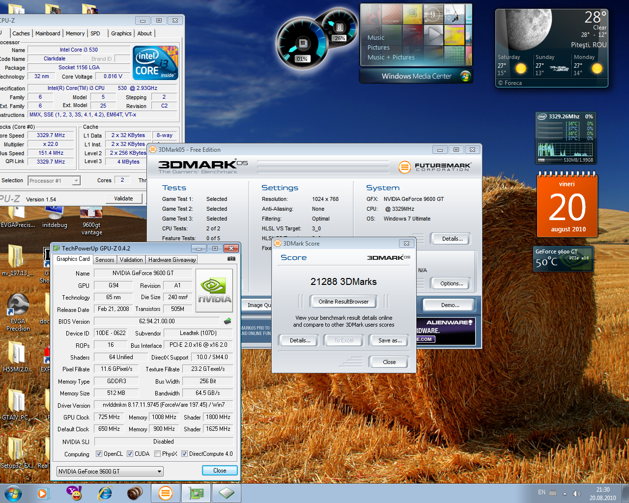Switch to the Memory tab in CPU-Z
This screenshot has height=503, width=629.
point(75,33)
